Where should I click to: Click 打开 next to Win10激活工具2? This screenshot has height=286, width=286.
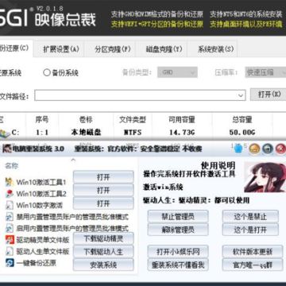103,190
